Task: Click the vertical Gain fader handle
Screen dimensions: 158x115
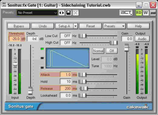Action: pyautogui.click(x=127, y=48)
